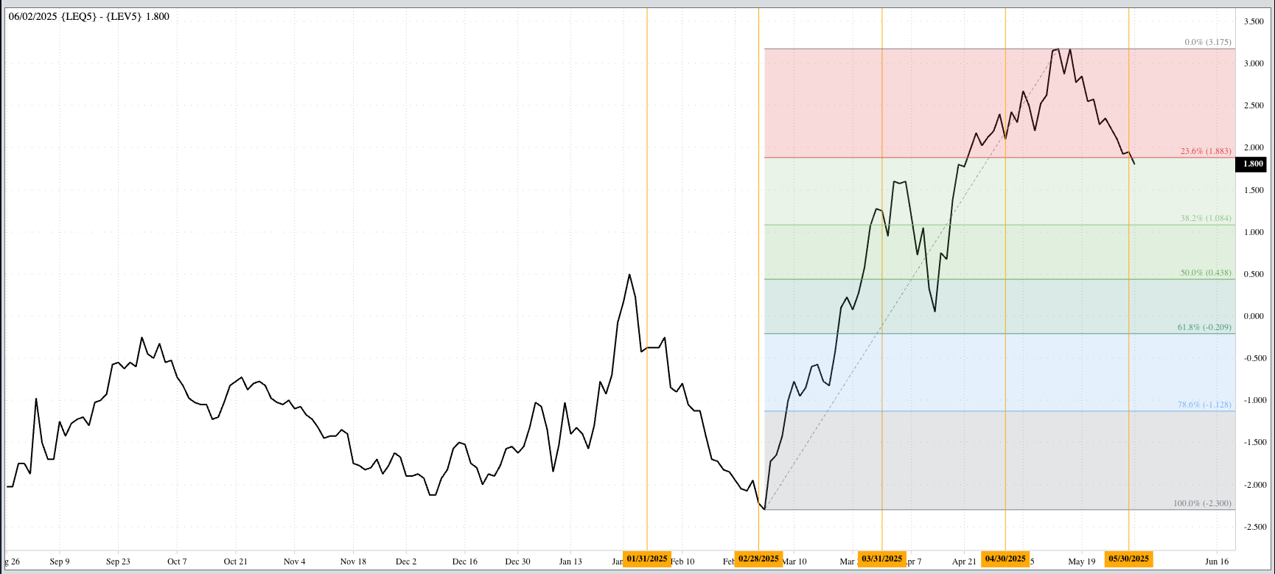Click the 3.500 price axis label
Viewport: 1275px width, 574px height.
1254,21
